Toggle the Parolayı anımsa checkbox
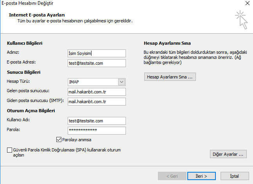253x184 pixels. pyautogui.click(x=59, y=139)
